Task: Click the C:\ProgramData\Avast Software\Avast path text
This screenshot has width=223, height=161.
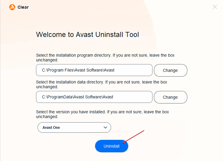Action: coord(77,97)
